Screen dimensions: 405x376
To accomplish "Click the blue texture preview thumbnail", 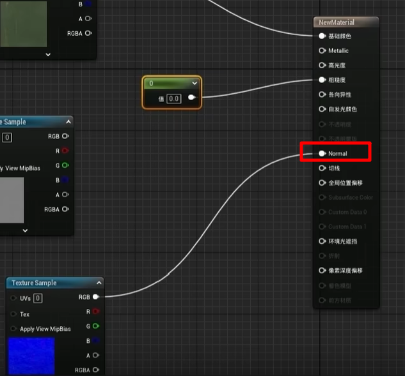I will pyautogui.click(x=31, y=357).
